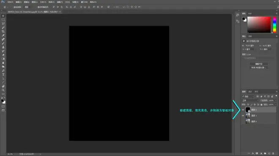Toggle lock transparent pixels in Layers panel
Viewport: 279px width, 156px height.
[248, 105]
